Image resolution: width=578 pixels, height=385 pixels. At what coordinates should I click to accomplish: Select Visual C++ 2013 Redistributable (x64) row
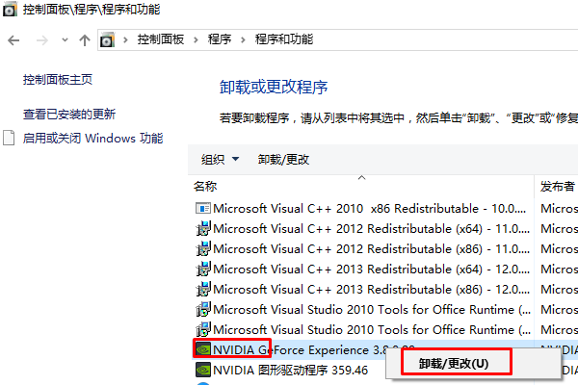click(x=385, y=269)
